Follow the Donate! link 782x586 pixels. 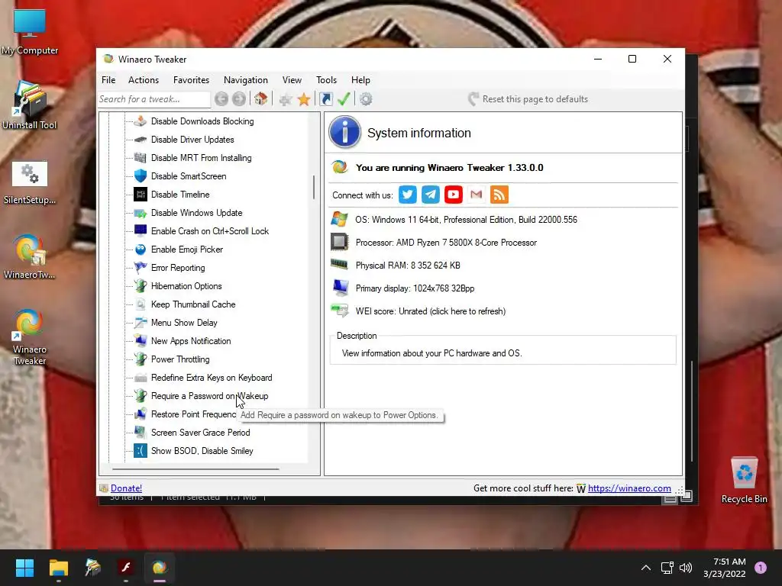pos(126,488)
